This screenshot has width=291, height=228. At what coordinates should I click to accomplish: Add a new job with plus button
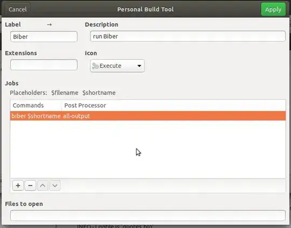18,186
